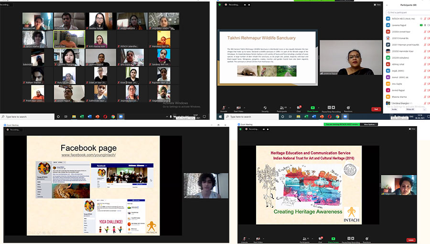Open Opera in taskbar below the gallery window
This screenshot has height=244, width=430.
pos(105,117)
